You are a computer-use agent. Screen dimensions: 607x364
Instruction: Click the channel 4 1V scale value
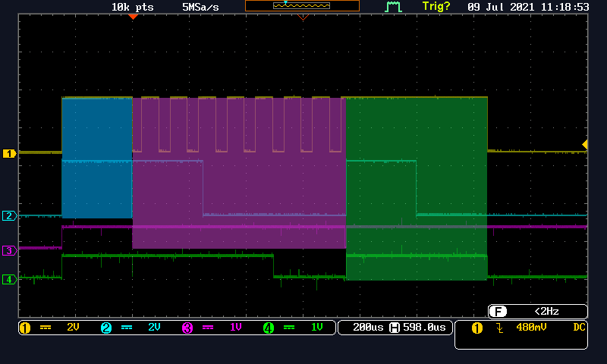[317, 328]
